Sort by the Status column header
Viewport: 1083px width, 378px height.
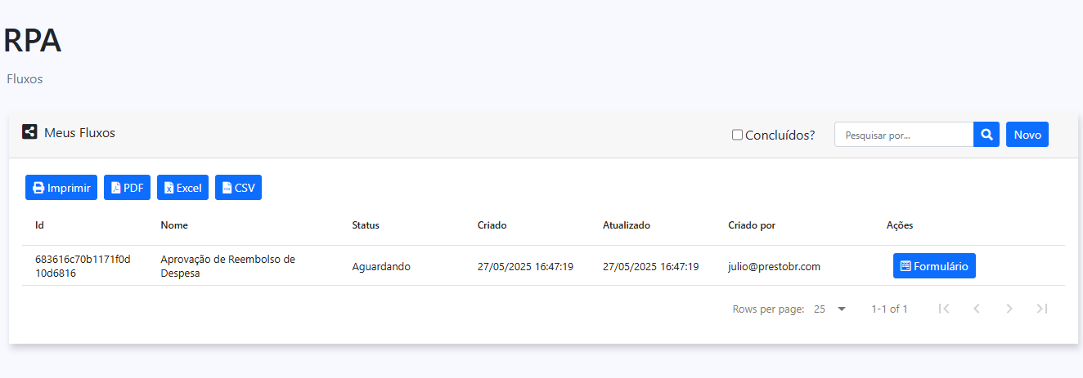(x=366, y=225)
